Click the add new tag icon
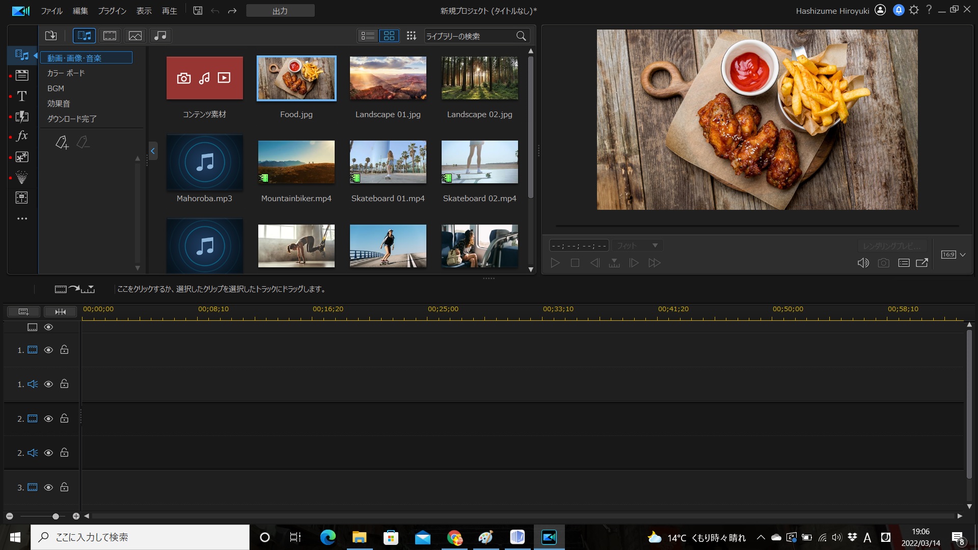Screen dimensions: 978x550 click(x=62, y=143)
